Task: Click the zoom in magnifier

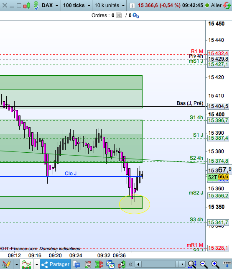Action: (215, 264)
